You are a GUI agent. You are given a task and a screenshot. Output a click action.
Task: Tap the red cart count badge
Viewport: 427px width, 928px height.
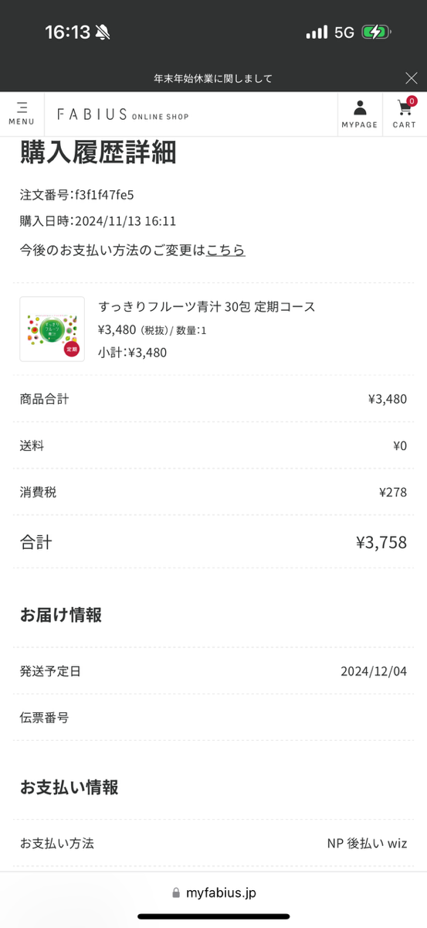click(412, 101)
